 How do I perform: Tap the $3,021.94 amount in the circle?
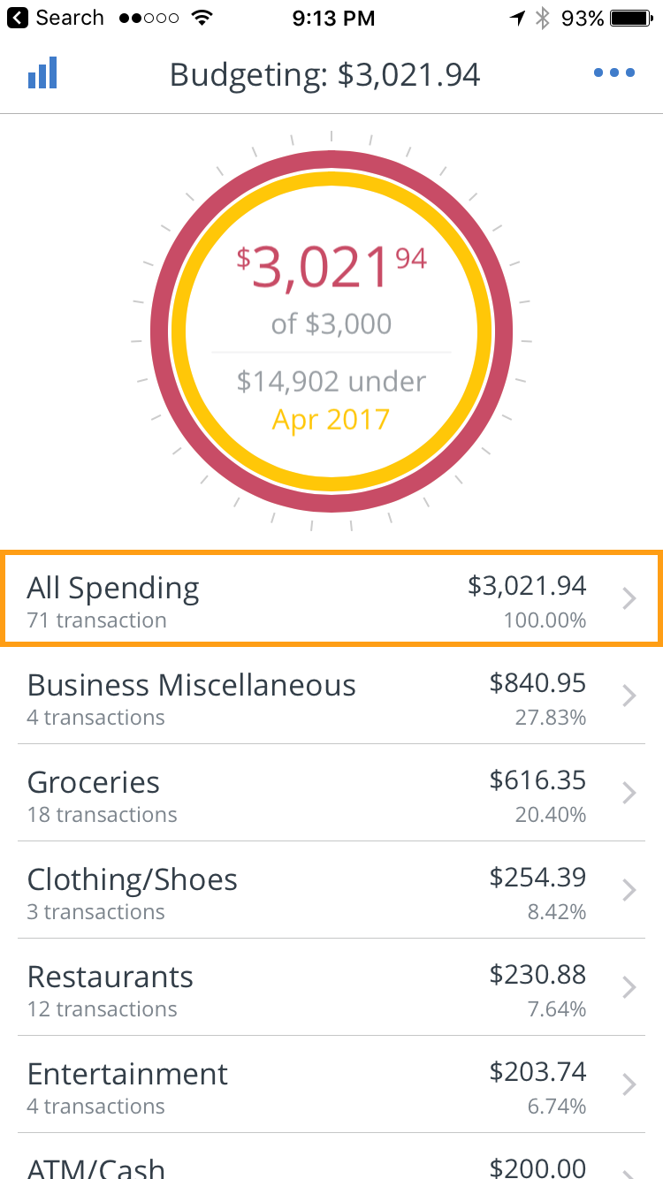tap(331, 268)
